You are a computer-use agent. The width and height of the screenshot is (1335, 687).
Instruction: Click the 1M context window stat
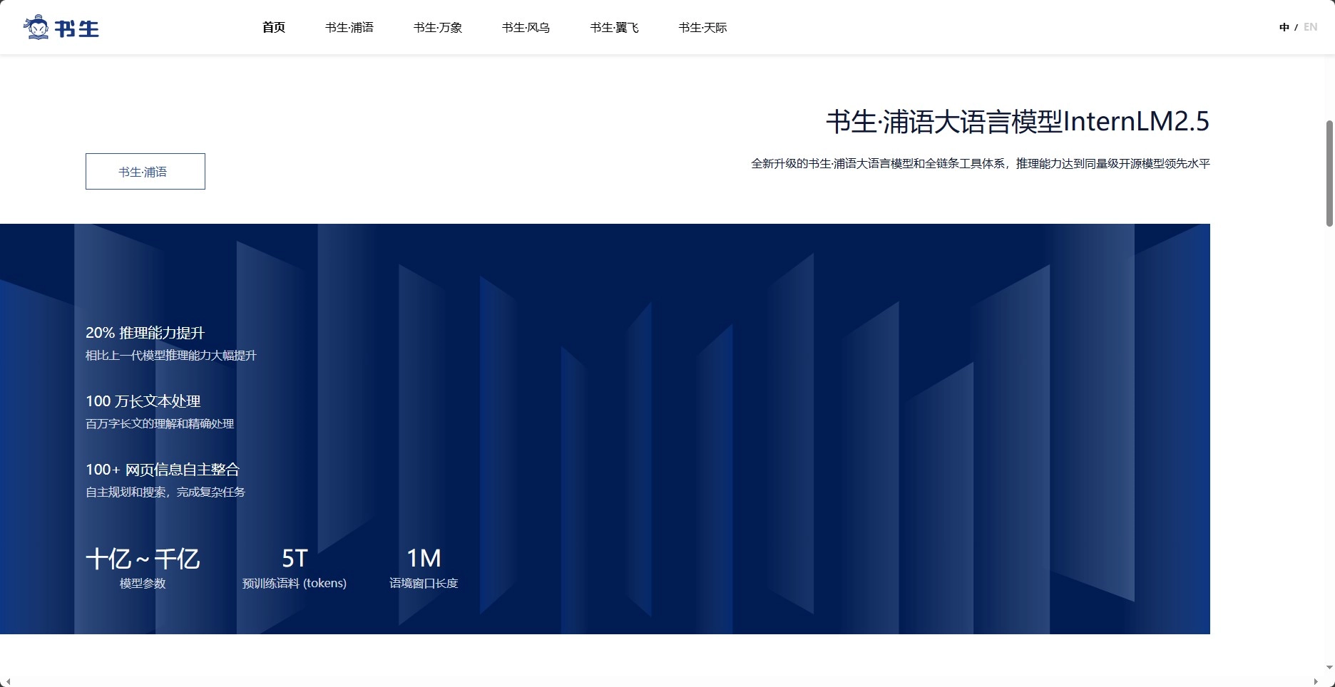(x=424, y=559)
